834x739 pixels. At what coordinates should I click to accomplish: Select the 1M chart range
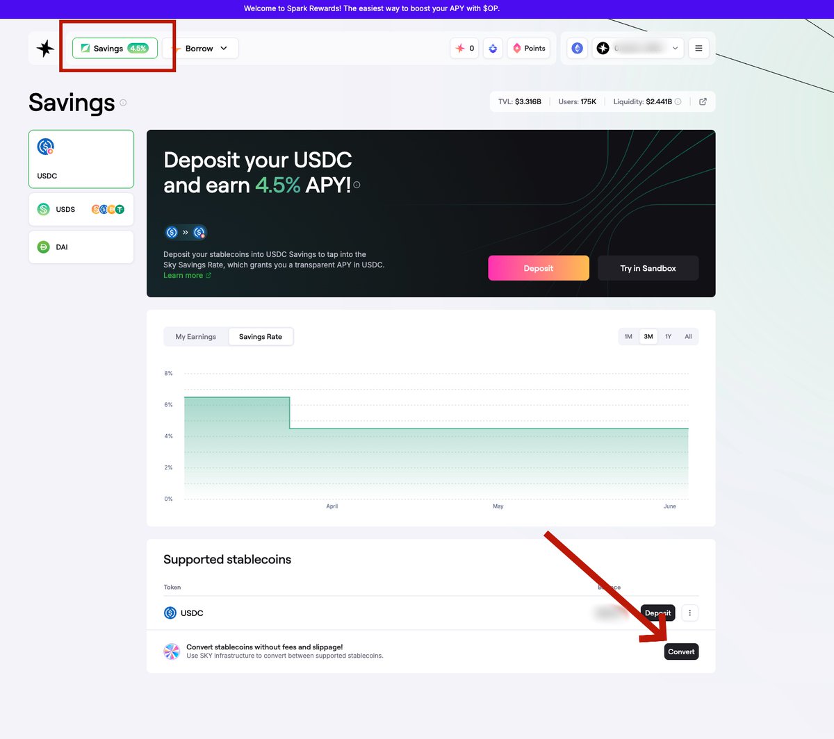coord(628,337)
